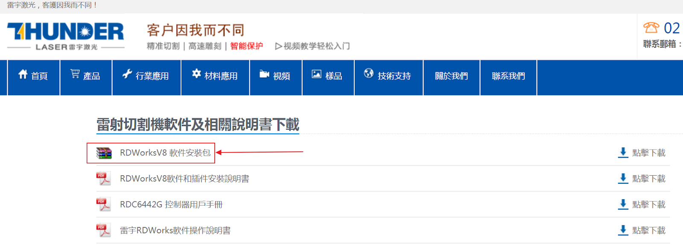The height and width of the screenshot is (247, 683).
Task: Open the 樣品 menu item
Action: click(328, 77)
